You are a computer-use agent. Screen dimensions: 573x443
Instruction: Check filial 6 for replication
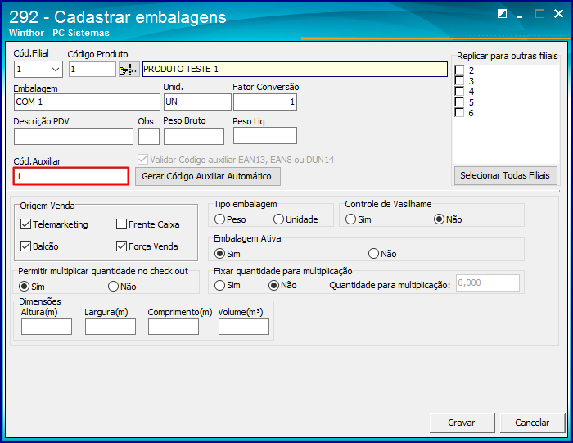(x=459, y=112)
